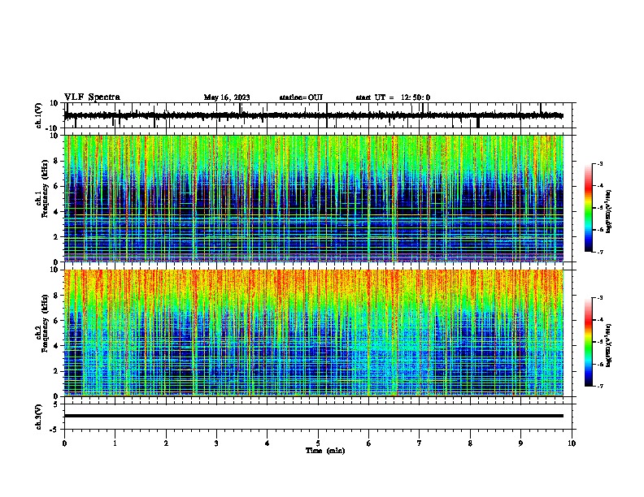
Task: Click the "8" kHz tick on the ch.1 frequency axis
Action: point(57,161)
